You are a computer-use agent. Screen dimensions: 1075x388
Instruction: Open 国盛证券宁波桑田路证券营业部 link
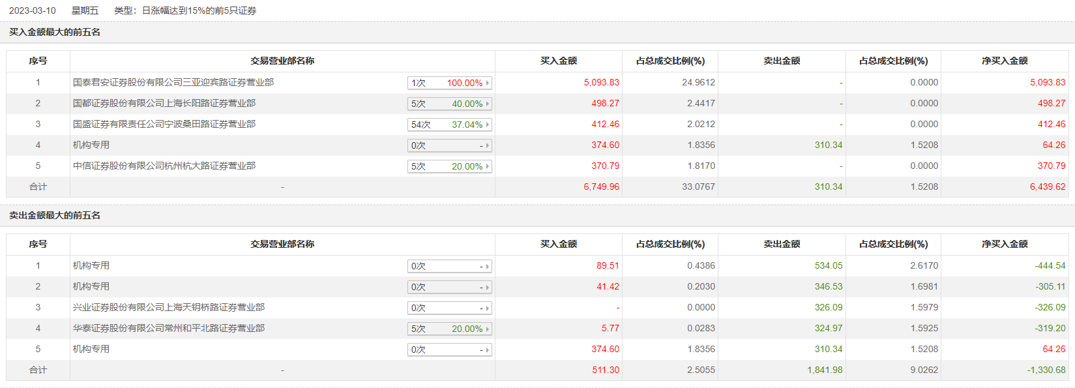pos(164,124)
